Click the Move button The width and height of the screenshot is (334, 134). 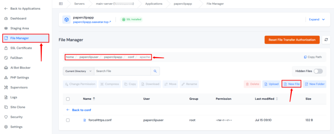point(170,84)
